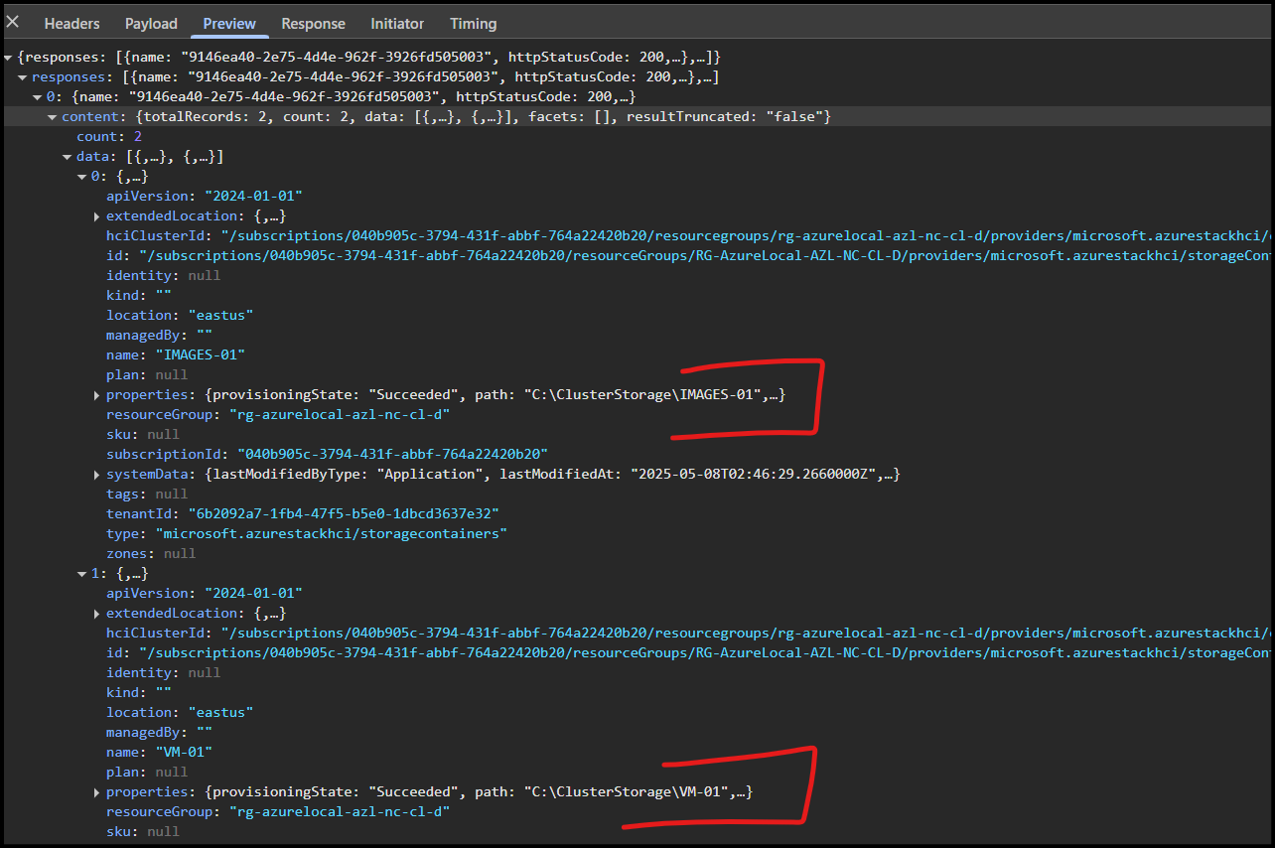Close the network request details panel
Screen dimensions: 1275x848
point(13,22)
